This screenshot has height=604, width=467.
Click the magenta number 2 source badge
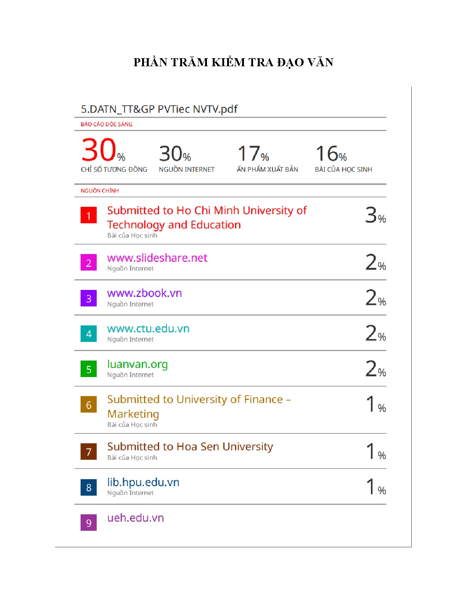89,262
